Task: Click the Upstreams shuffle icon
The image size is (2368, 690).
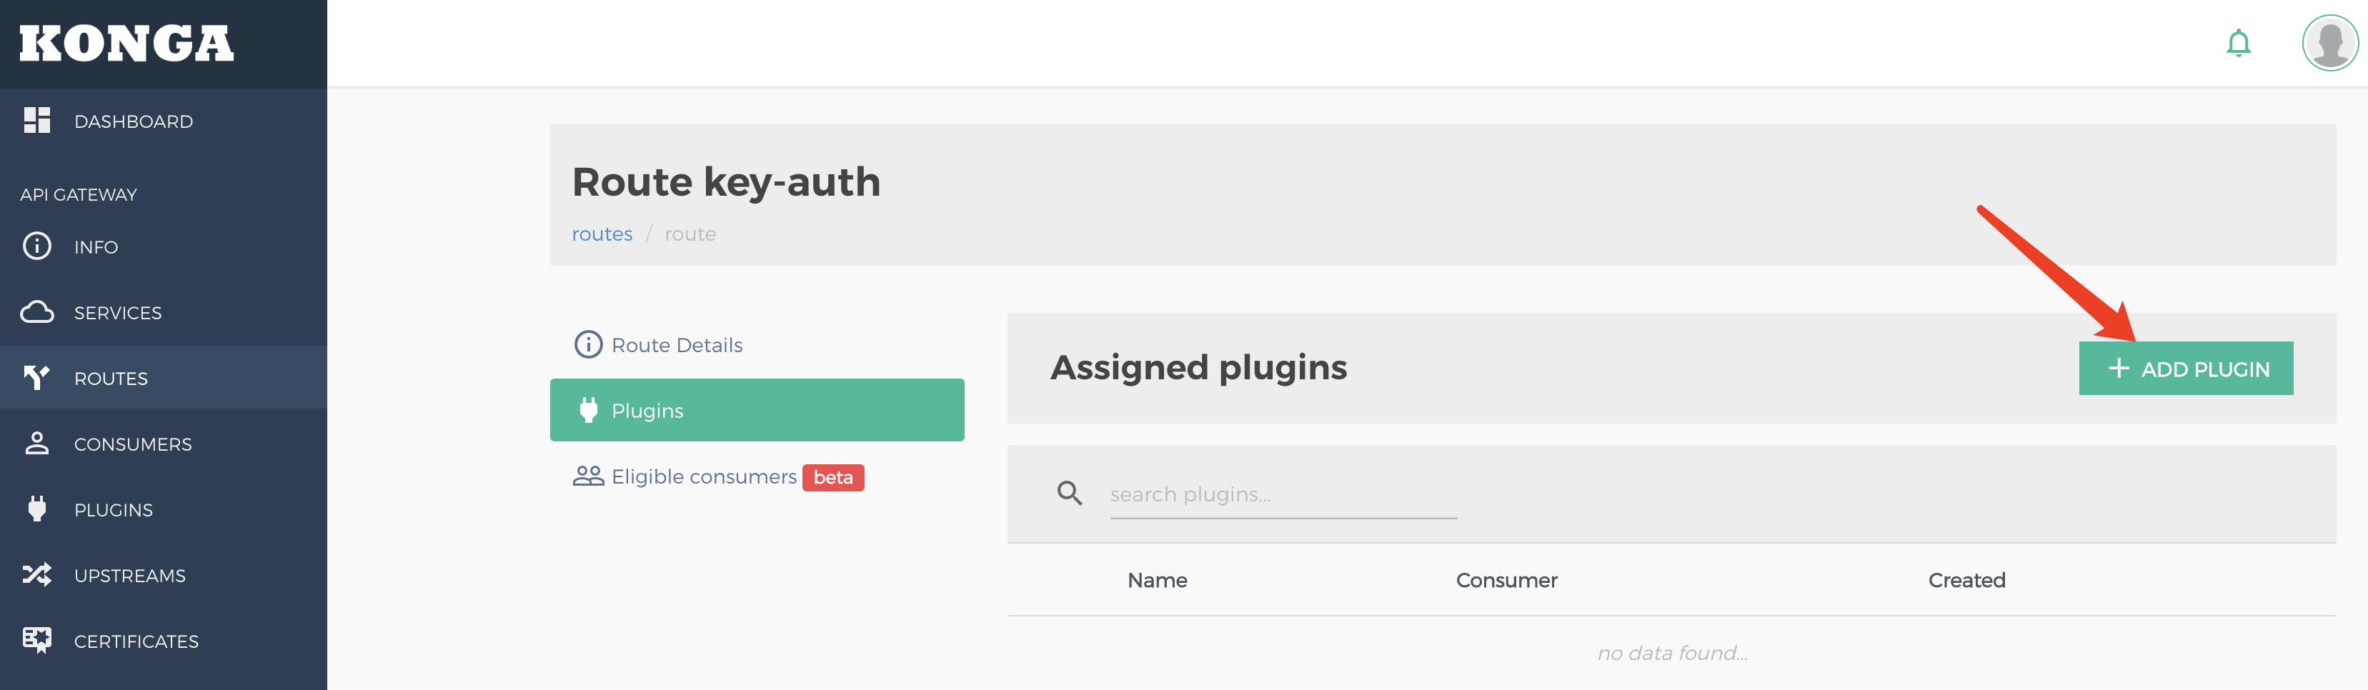Action: click(36, 575)
